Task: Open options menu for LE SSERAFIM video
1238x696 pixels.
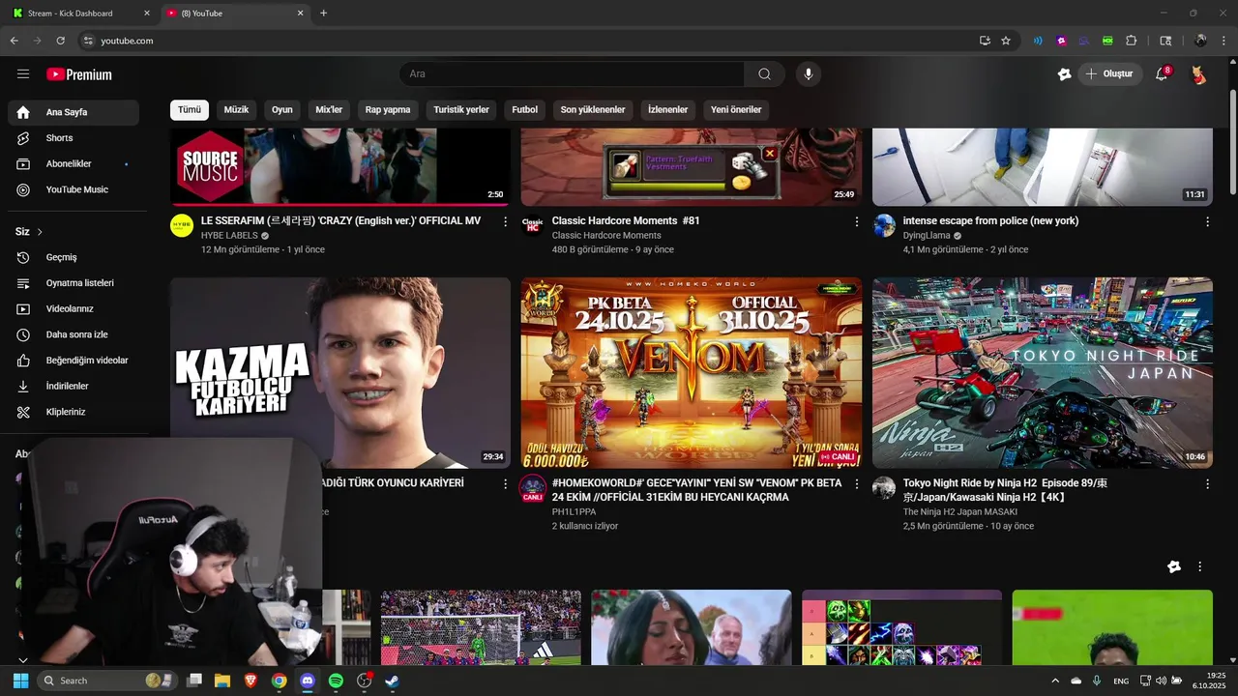Action: 505,221
